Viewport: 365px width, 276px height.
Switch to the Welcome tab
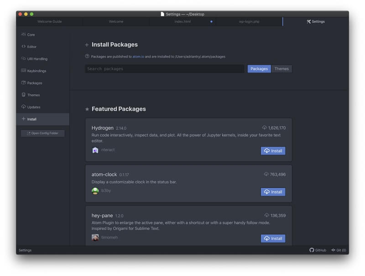(x=116, y=21)
